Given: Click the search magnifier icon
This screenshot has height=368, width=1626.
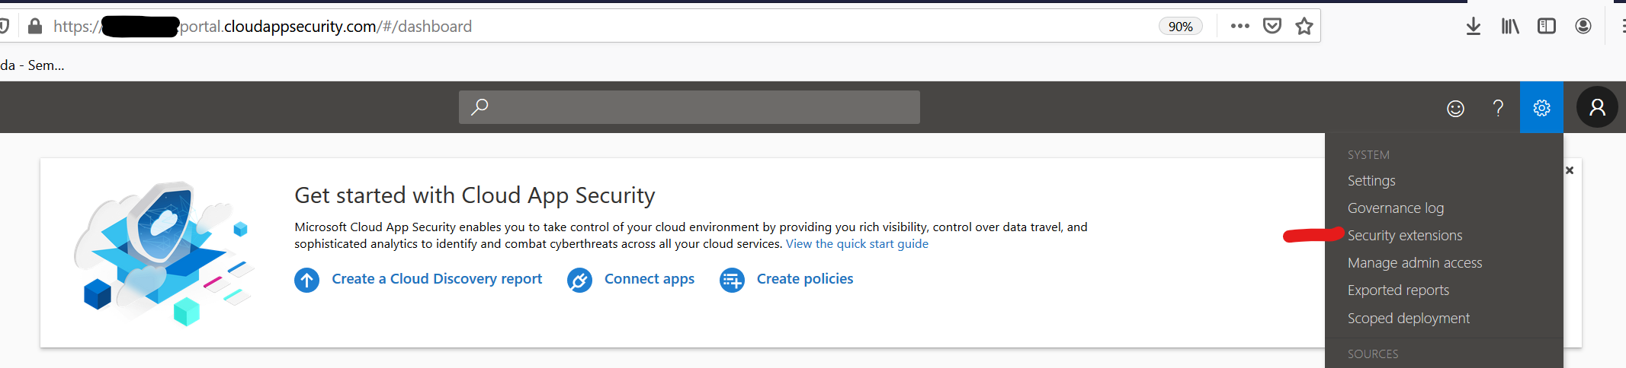Looking at the screenshot, I should [479, 107].
